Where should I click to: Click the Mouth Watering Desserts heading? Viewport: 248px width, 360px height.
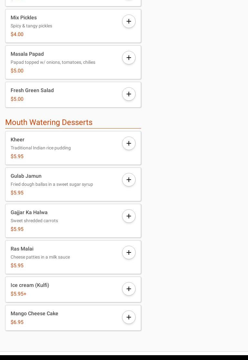tap(49, 122)
